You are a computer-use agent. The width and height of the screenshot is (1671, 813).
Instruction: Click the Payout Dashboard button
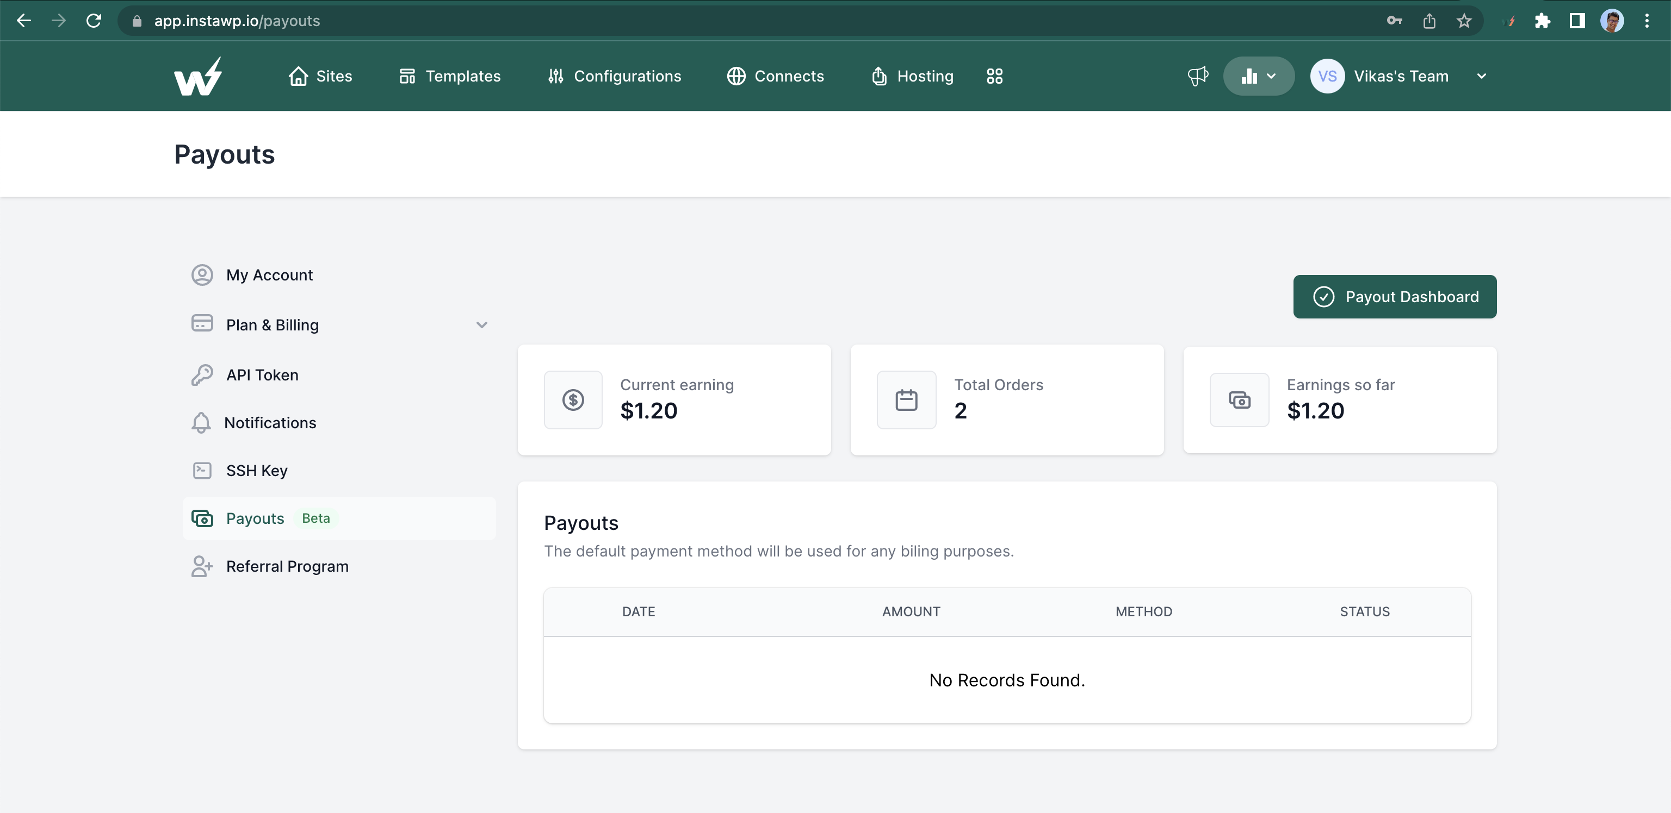click(1394, 296)
